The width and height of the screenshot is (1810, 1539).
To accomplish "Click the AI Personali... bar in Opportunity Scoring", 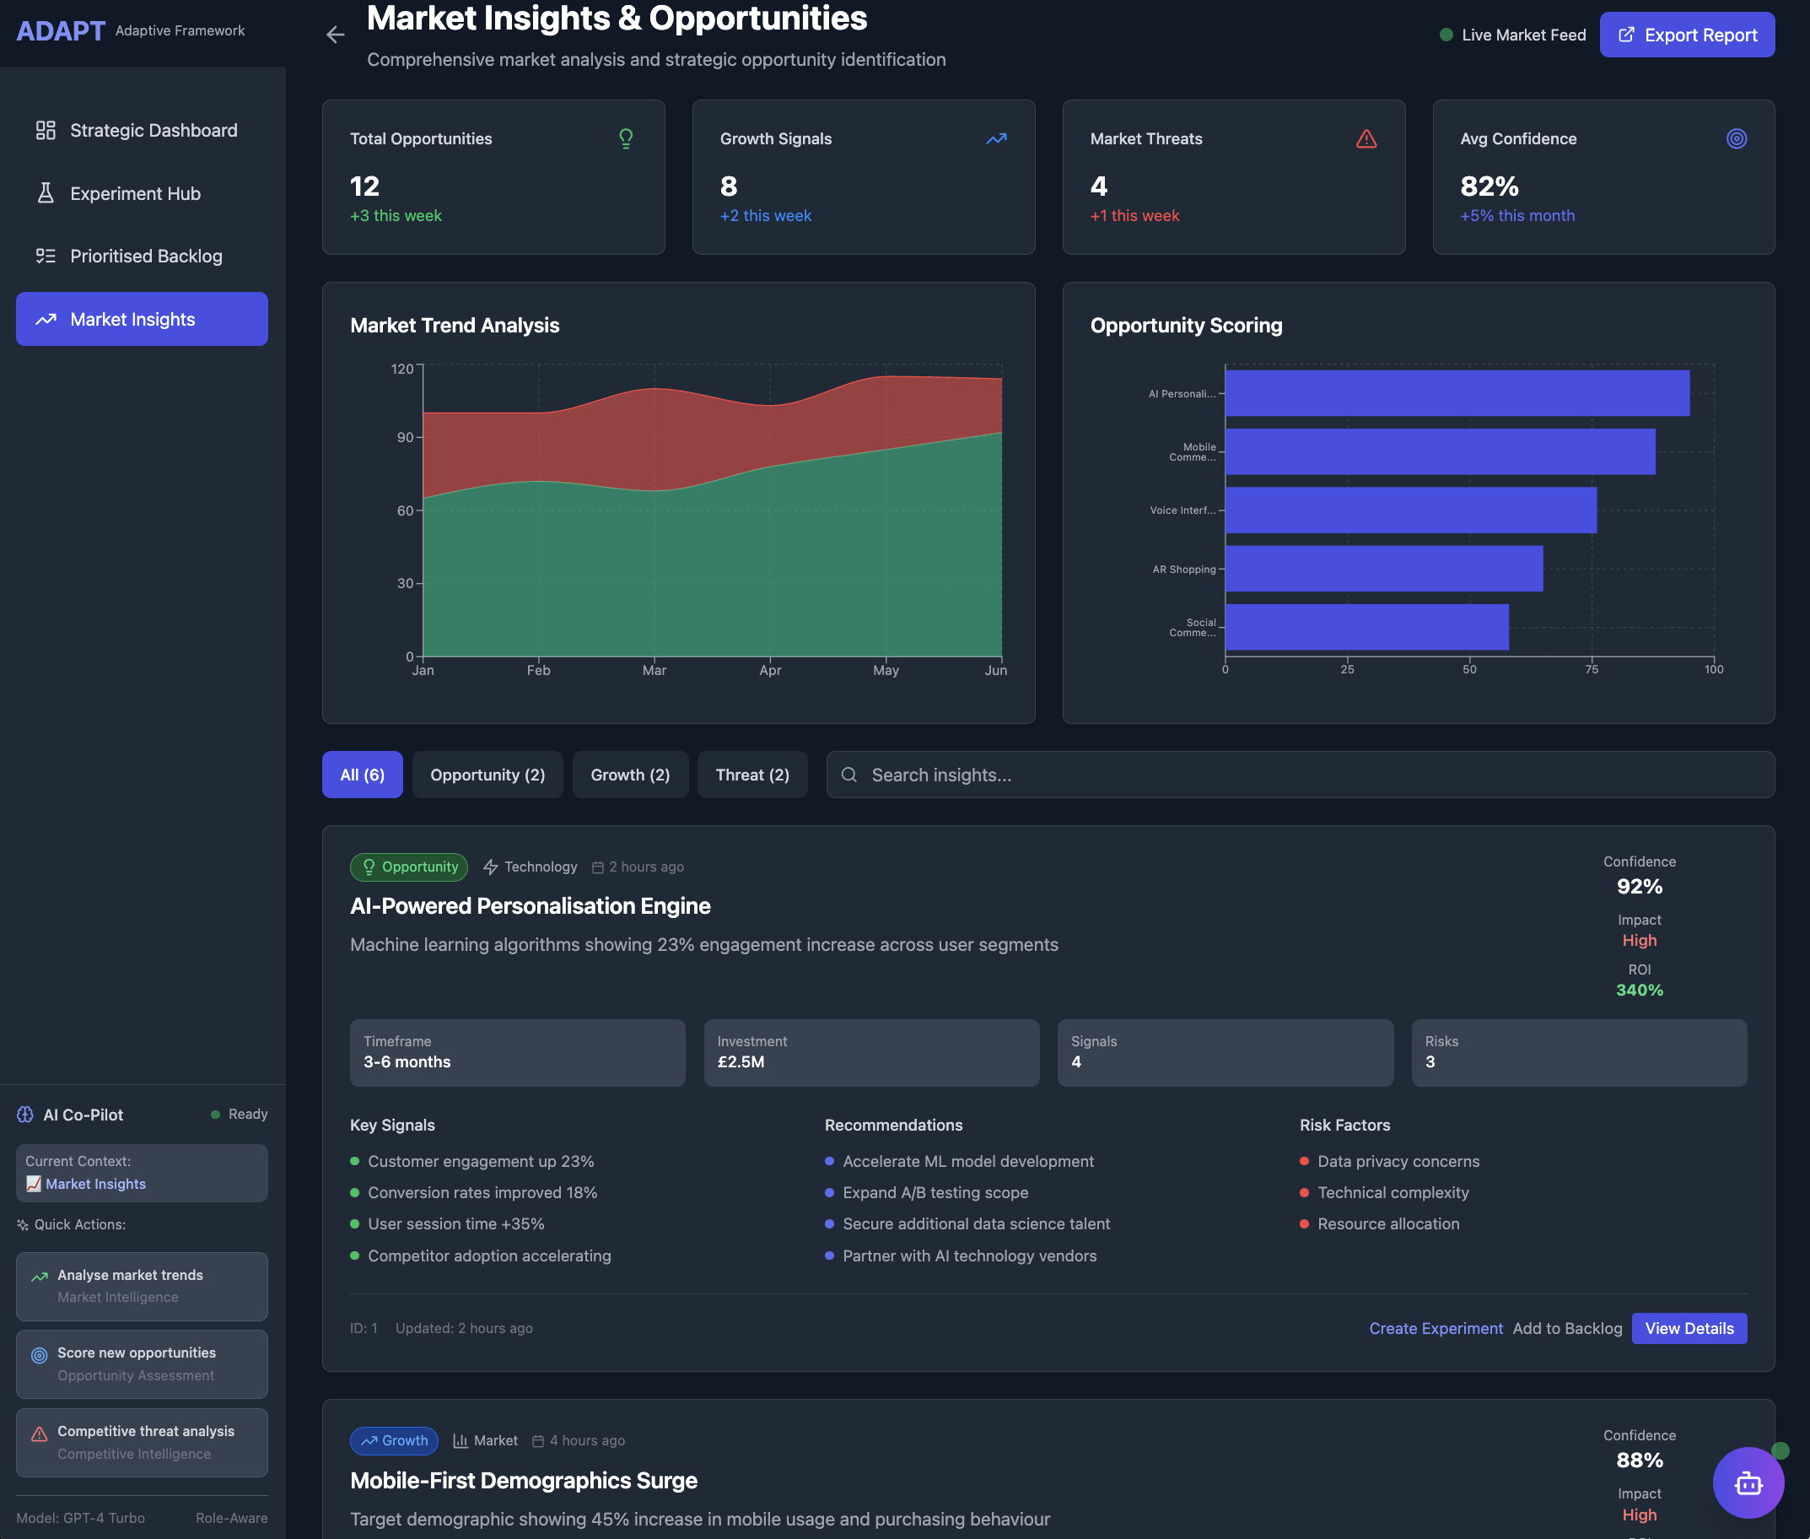I will tap(1457, 393).
